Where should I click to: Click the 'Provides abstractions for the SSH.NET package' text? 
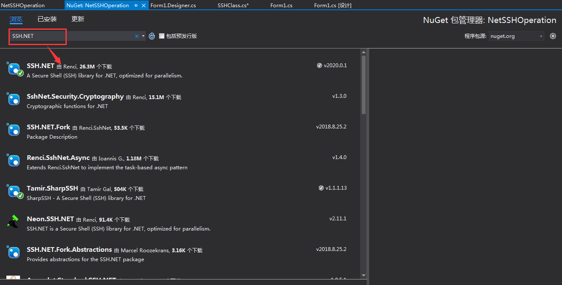click(x=85, y=259)
